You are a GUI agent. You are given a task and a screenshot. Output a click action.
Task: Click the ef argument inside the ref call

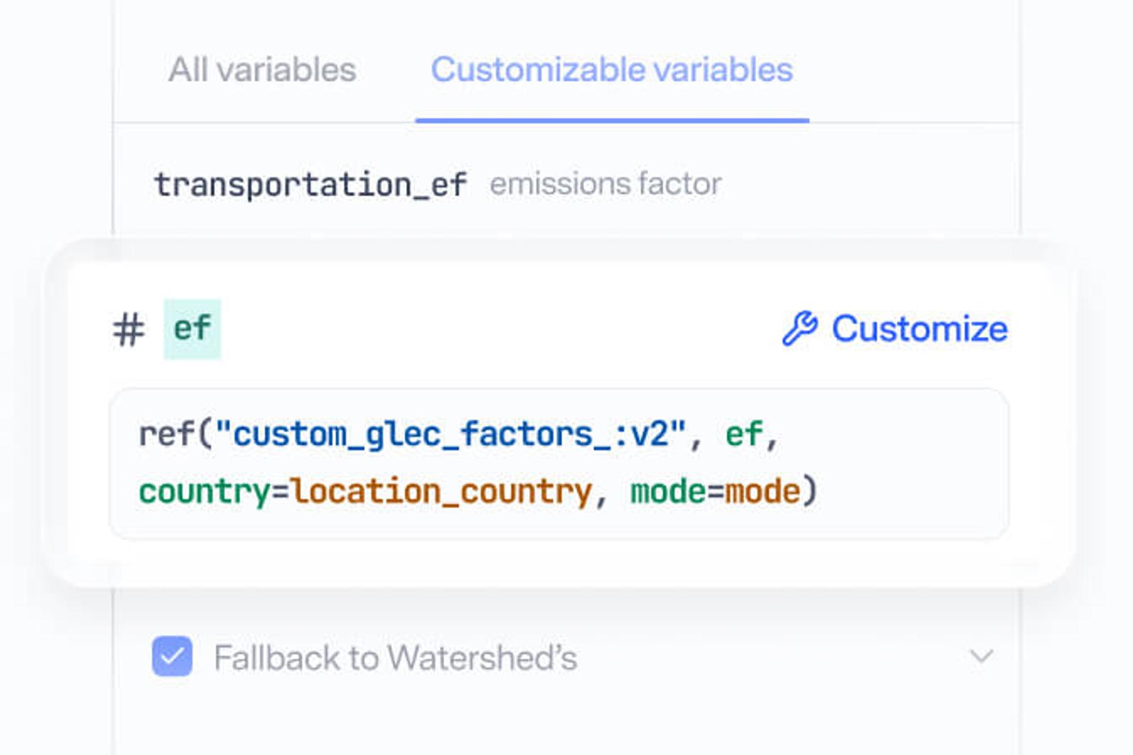point(745,432)
